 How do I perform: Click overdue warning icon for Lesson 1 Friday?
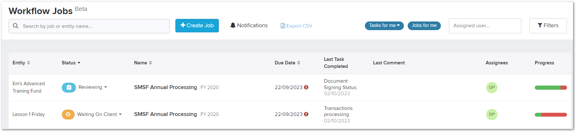[x=306, y=114]
